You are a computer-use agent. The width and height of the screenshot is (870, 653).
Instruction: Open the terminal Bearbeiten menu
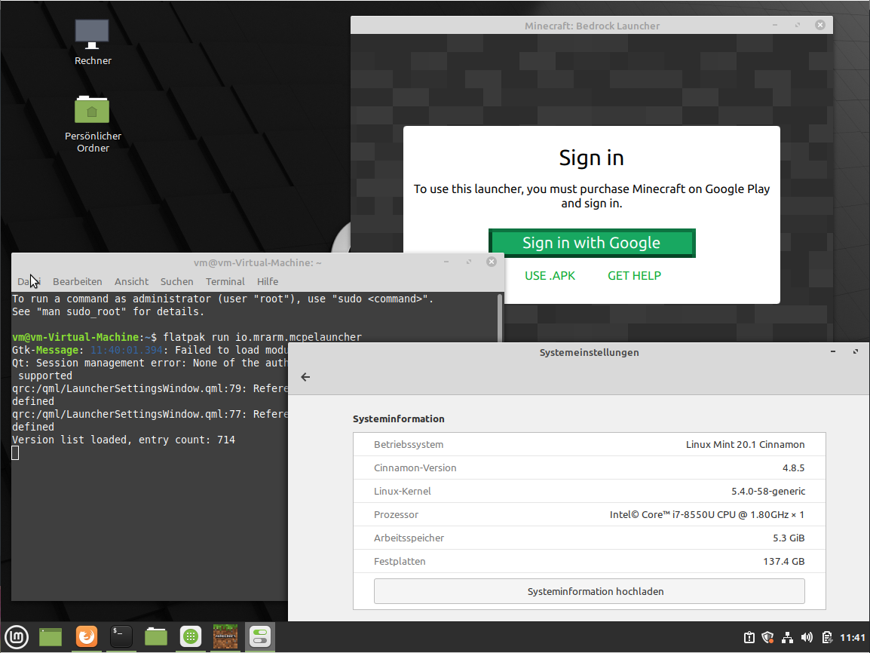click(77, 281)
